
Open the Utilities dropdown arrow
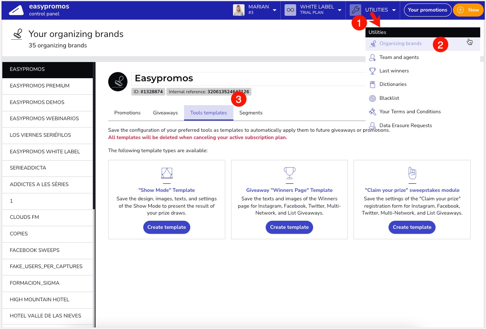(394, 10)
